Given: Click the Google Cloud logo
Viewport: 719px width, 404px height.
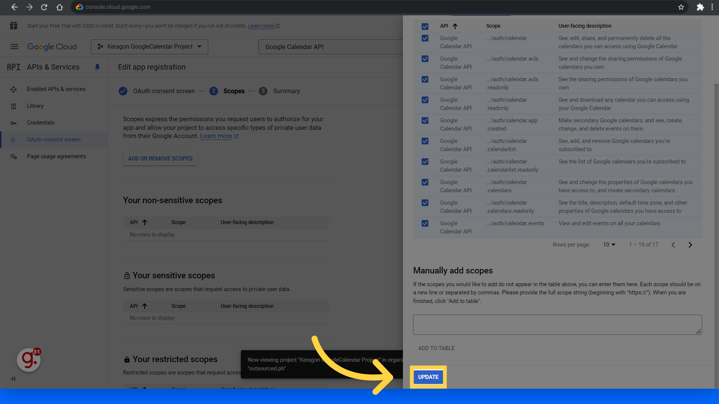Looking at the screenshot, I should (x=52, y=47).
